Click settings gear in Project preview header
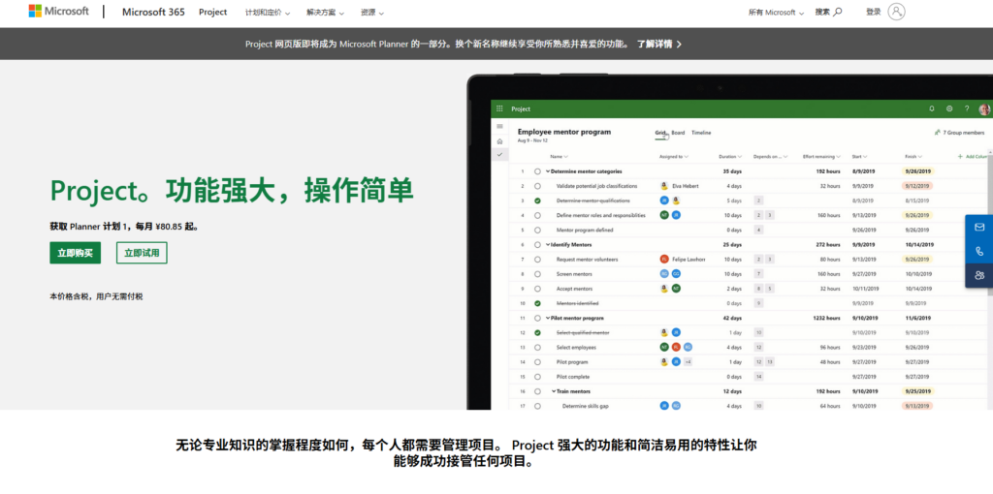The height and width of the screenshot is (494, 993). coord(949,109)
